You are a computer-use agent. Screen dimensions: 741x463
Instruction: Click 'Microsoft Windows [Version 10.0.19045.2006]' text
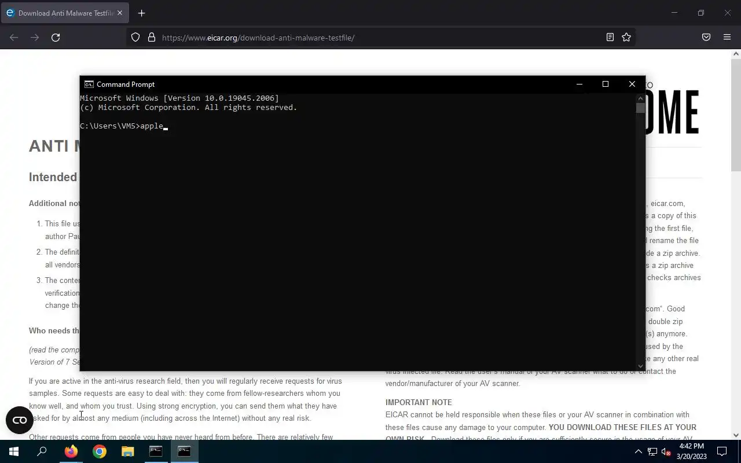[179, 98]
